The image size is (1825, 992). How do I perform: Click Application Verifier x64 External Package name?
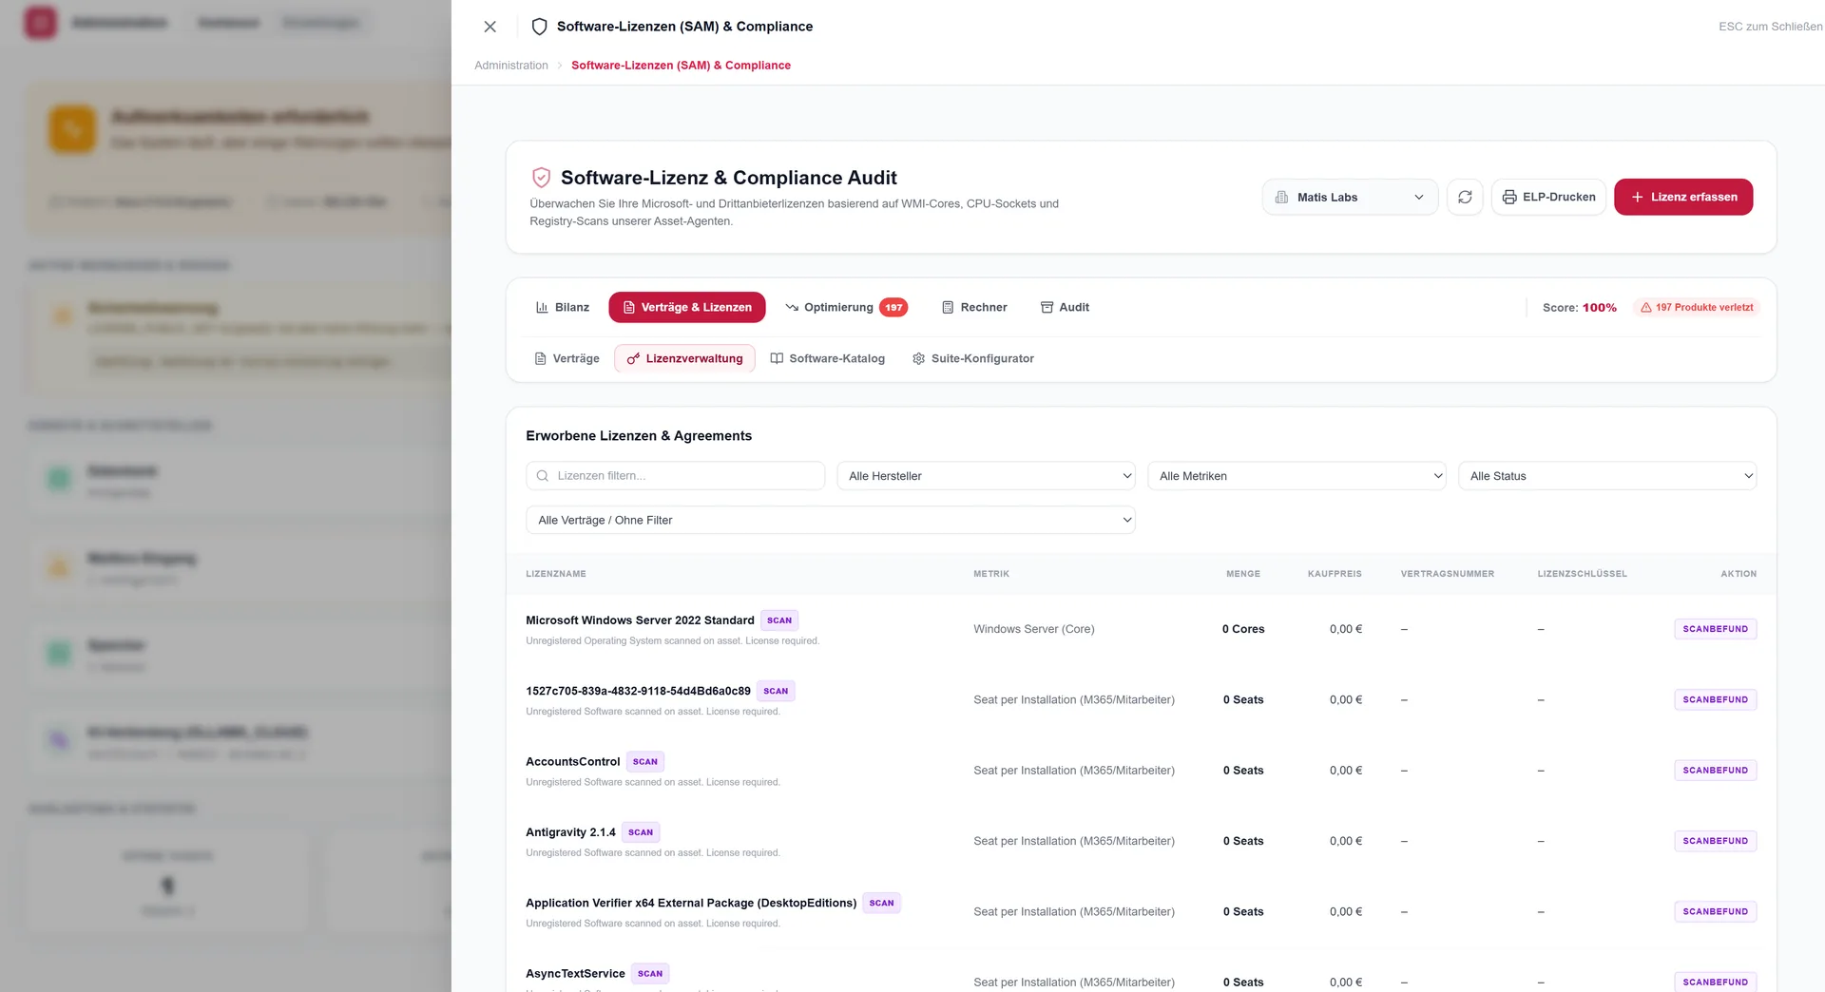point(691,903)
